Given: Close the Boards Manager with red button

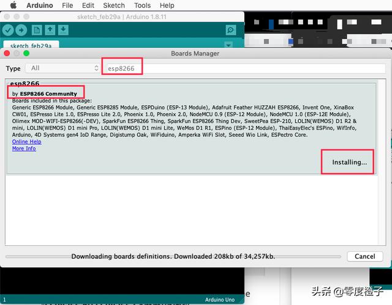Looking at the screenshot, I should [x=7, y=53].
